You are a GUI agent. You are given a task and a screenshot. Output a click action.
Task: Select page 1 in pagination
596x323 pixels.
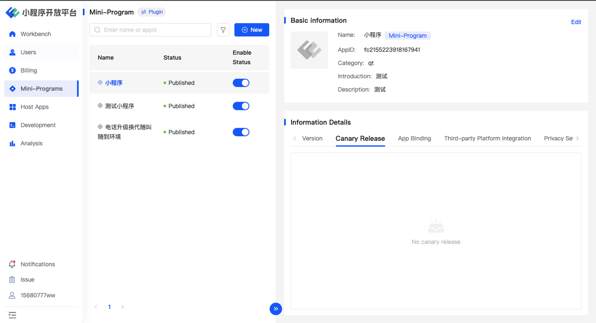pos(109,307)
